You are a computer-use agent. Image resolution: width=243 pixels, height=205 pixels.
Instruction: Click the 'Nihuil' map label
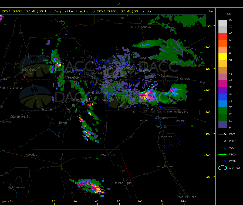[x=64, y=123]
